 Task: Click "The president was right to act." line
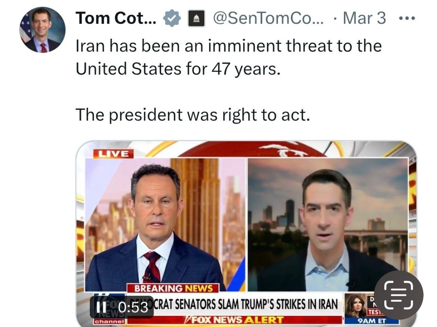[193, 115]
